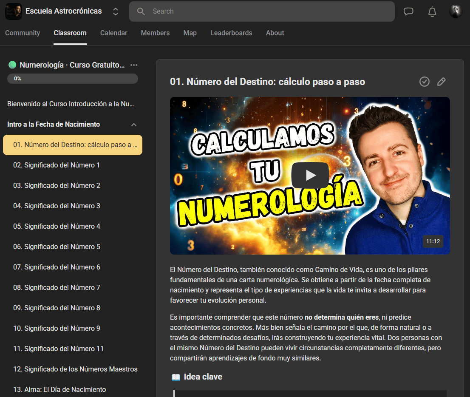Click the 0% course progress bar
The height and width of the screenshot is (397, 470).
click(73, 79)
